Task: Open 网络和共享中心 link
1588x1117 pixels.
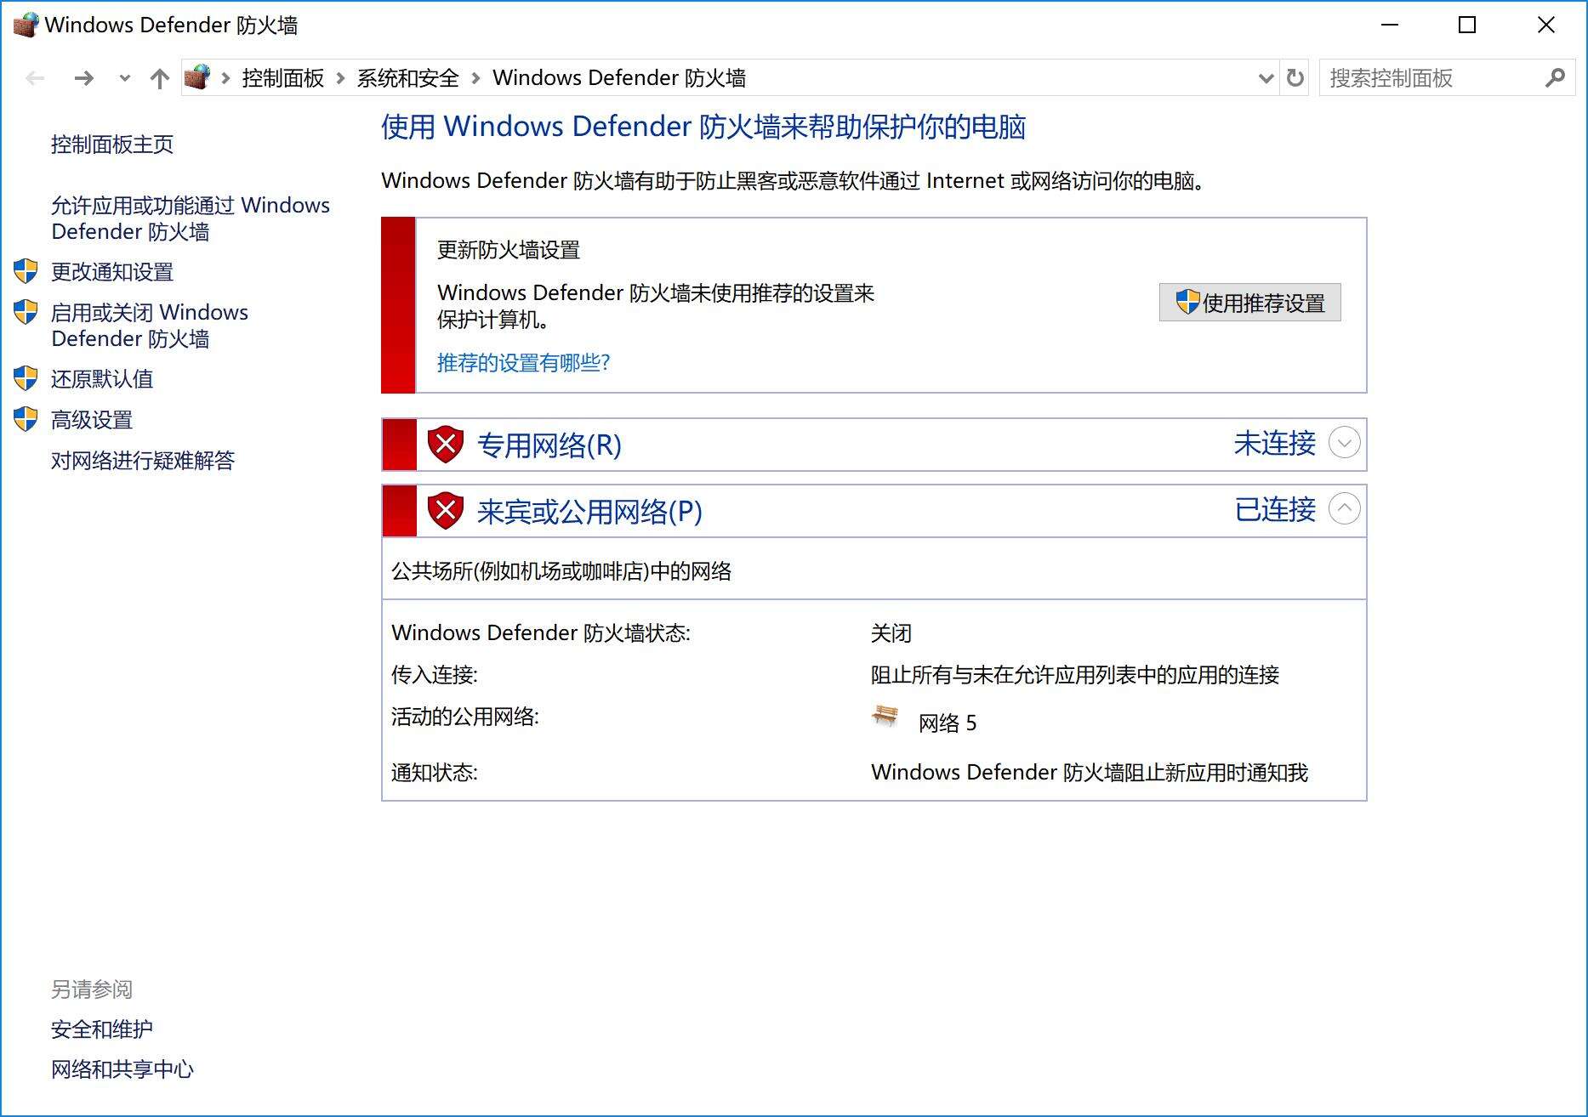Action: tap(122, 1069)
